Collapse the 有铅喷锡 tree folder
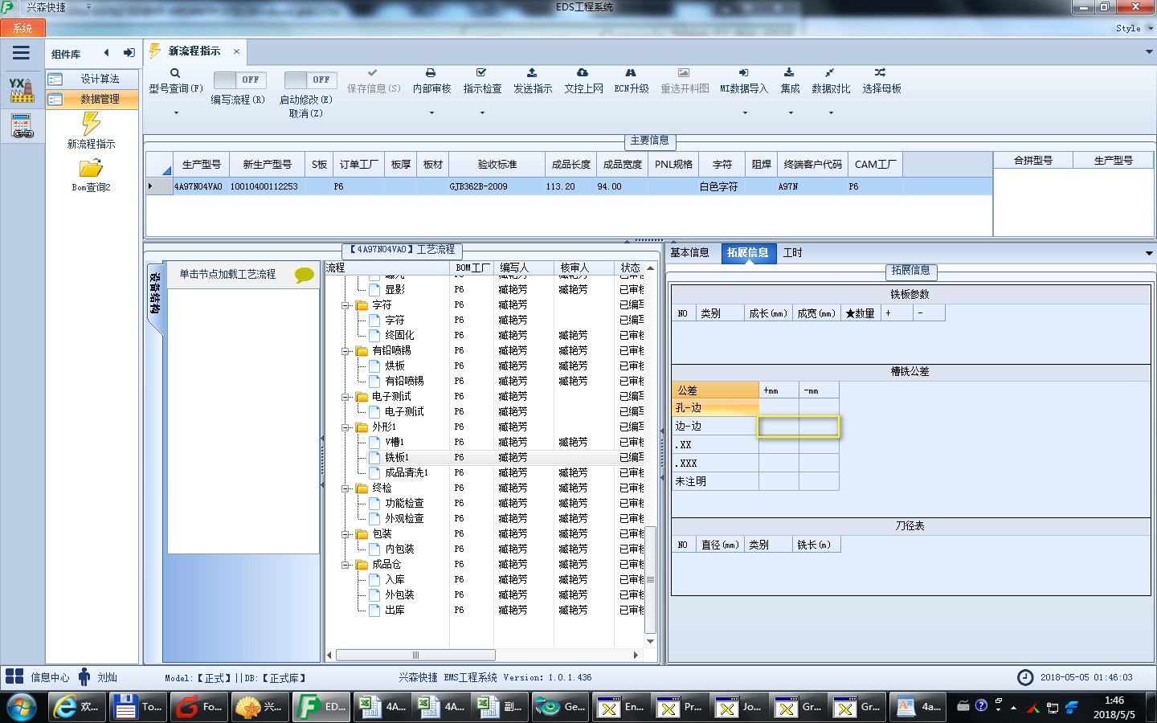1157x723 pixels. pos(345,351)
